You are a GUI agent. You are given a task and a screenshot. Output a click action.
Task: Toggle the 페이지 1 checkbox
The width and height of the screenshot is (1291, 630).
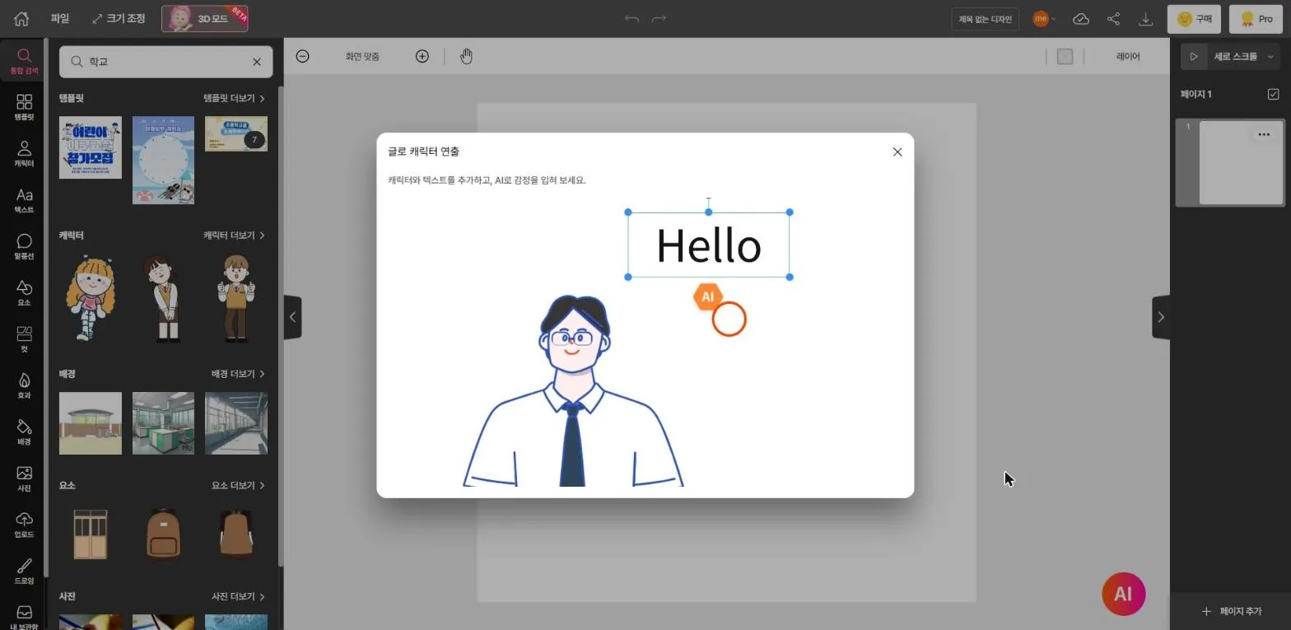(1274, 94)
